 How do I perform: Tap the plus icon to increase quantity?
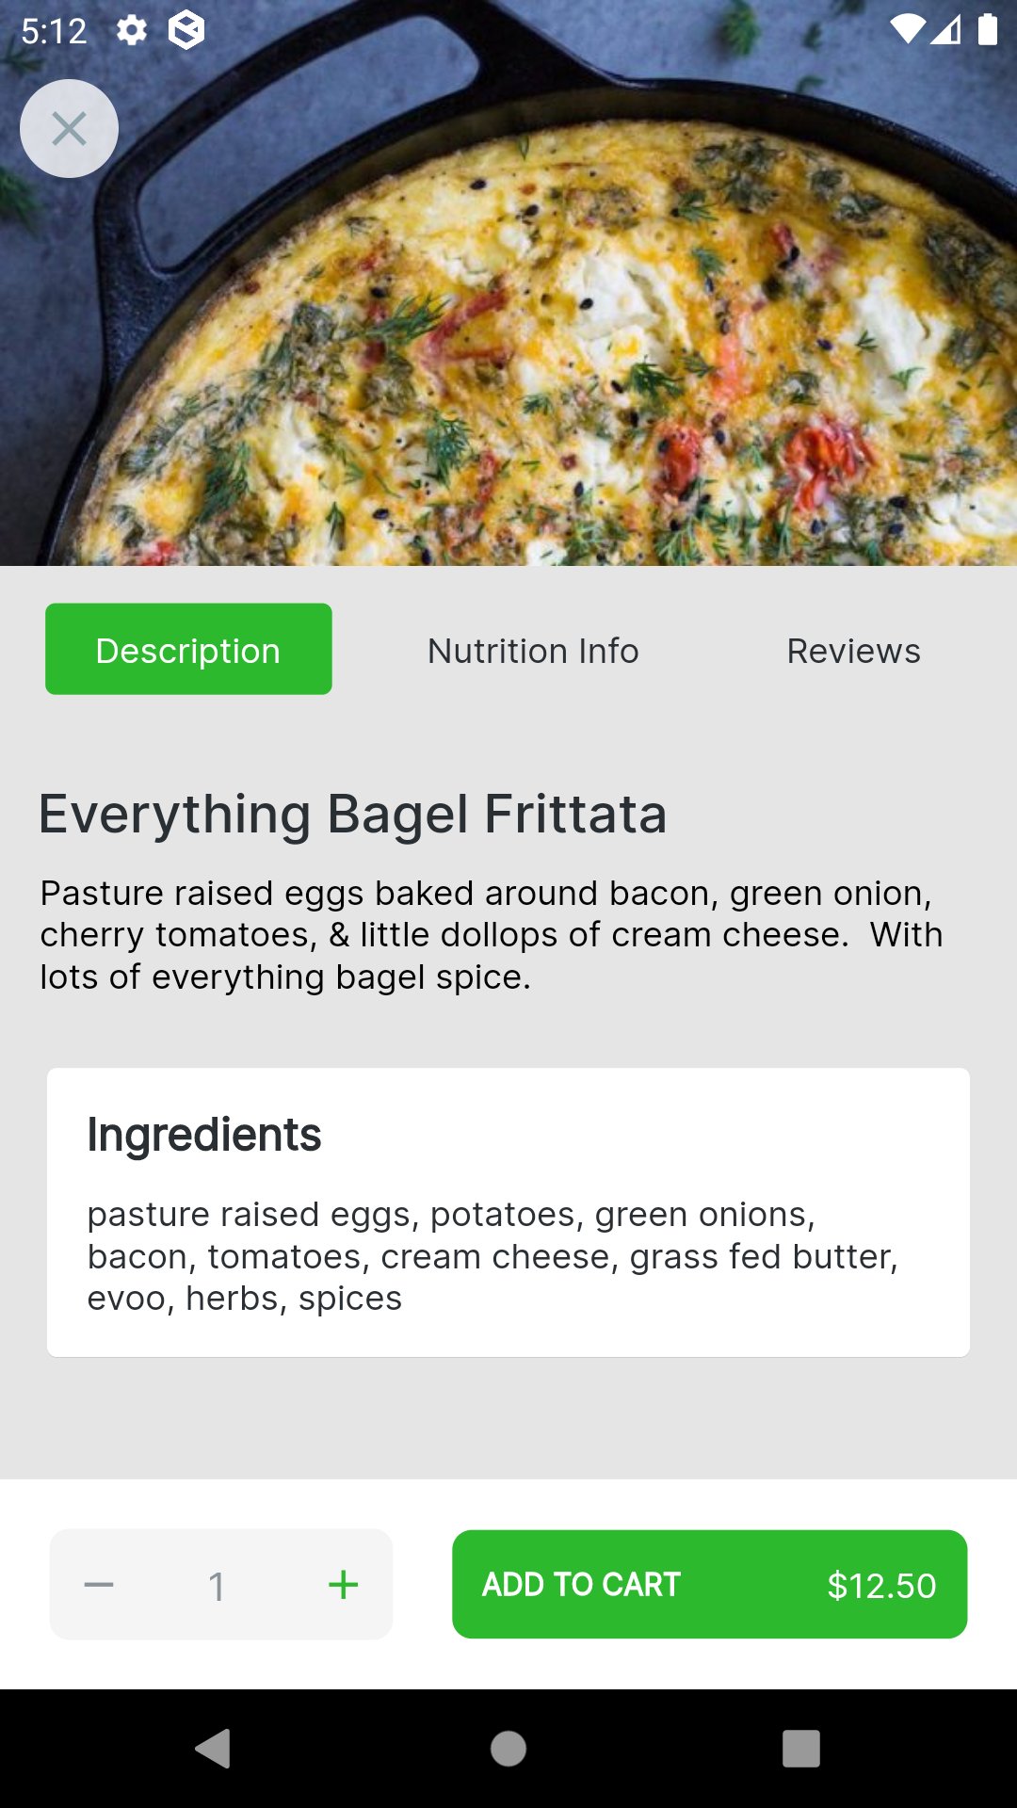click(343, 1585)
